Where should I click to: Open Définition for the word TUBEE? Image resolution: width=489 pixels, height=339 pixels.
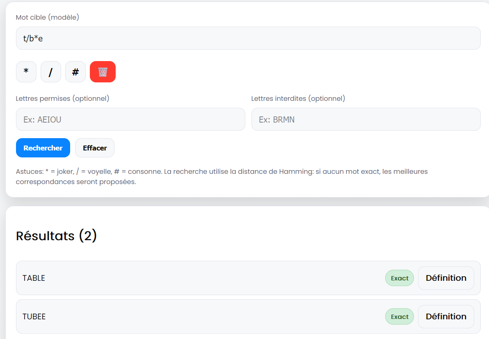(x=446, y=316)
